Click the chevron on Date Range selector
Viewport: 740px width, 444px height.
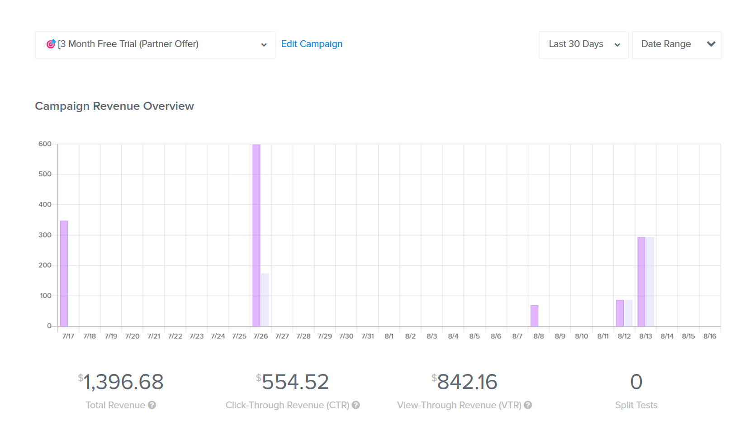[x=710, y=45]
